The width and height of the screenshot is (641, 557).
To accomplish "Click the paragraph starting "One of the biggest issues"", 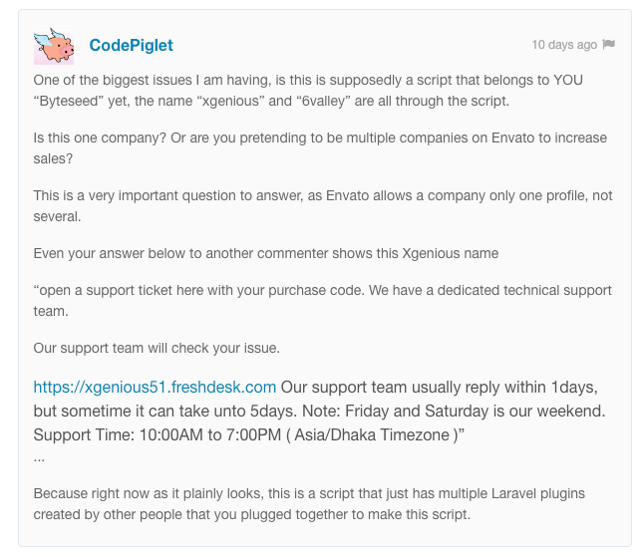I will coord(308,91).
